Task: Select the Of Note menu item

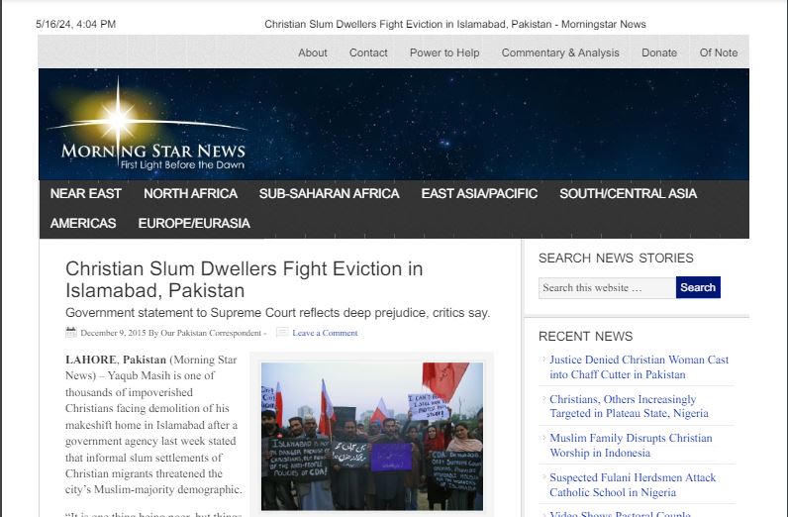Action: [719, 52]
